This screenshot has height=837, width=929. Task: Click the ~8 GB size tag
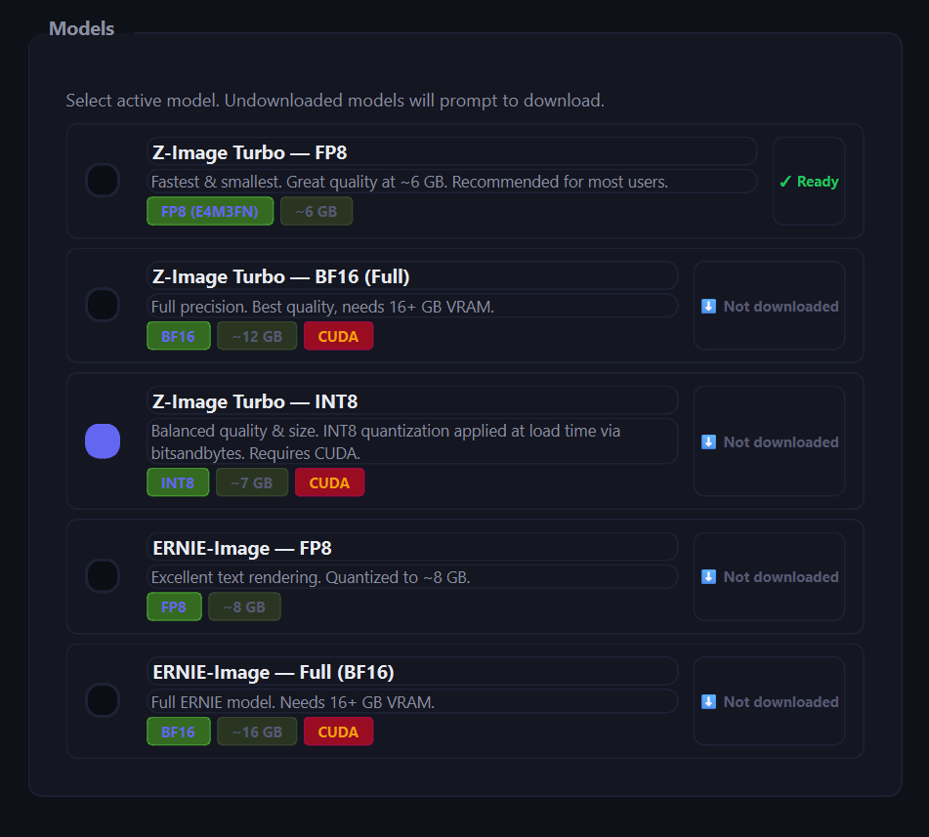(244, 607)
